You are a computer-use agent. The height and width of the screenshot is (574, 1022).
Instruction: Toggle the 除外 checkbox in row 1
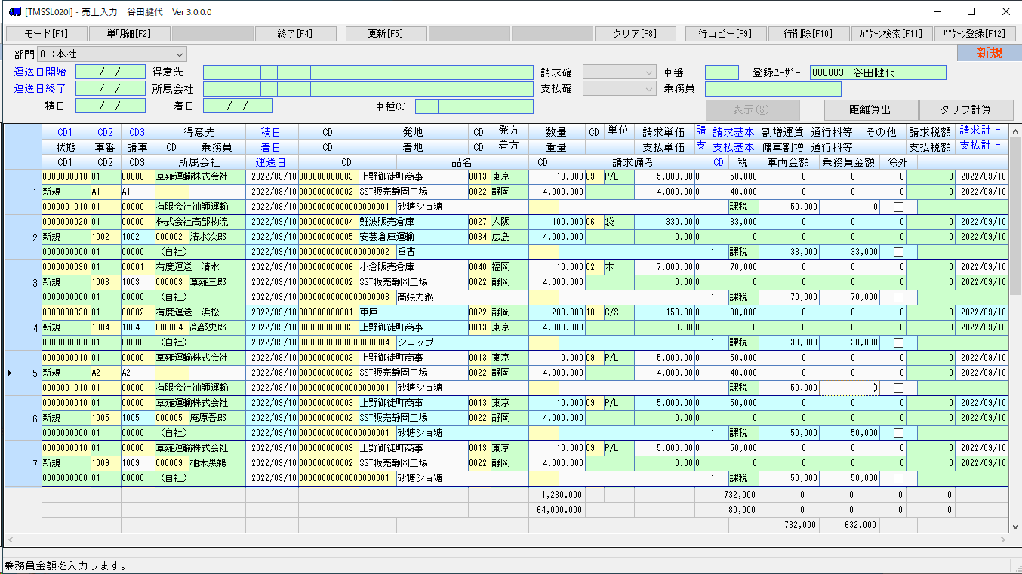[898, 207]
